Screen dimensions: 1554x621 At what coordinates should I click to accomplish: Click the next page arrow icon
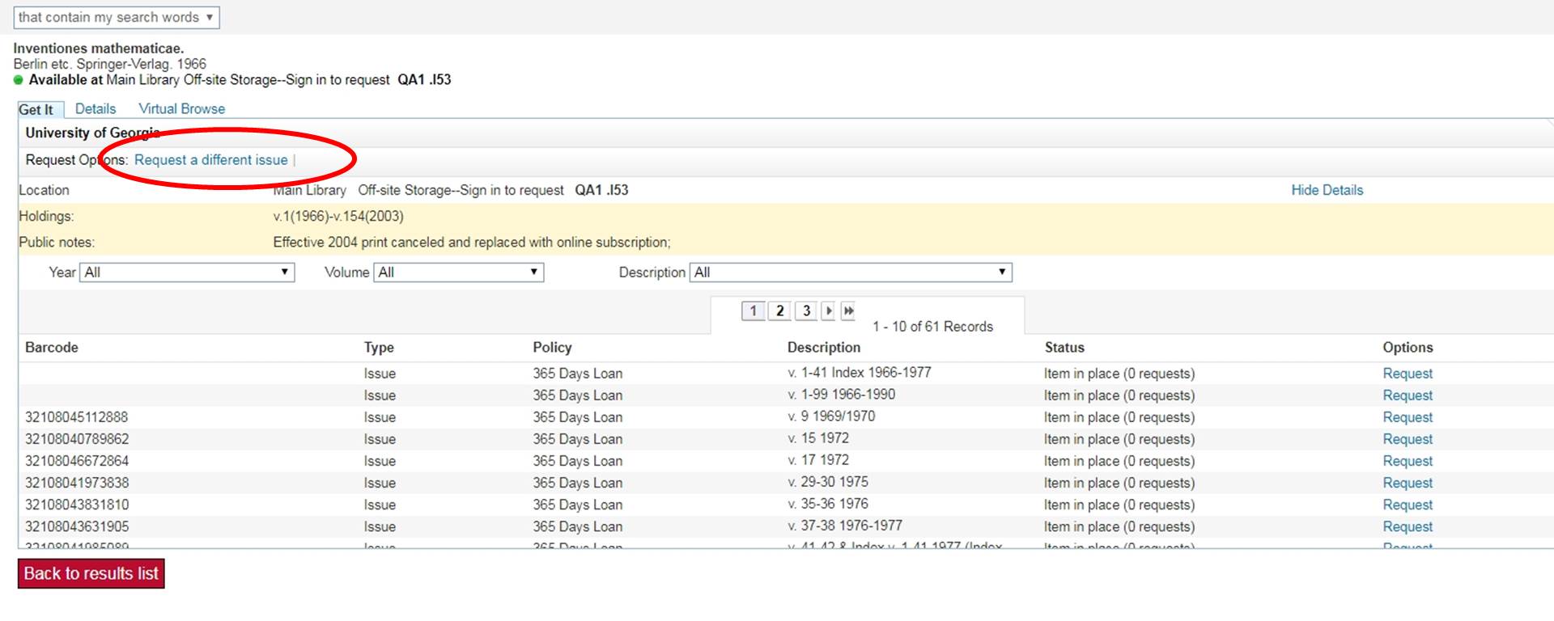(x=828, y=310)
